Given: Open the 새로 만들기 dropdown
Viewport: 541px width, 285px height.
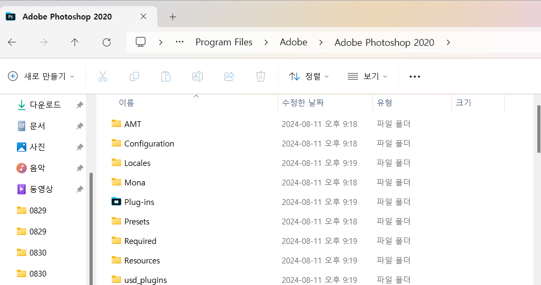Looking at the screenshot, I should coord(42,76).
